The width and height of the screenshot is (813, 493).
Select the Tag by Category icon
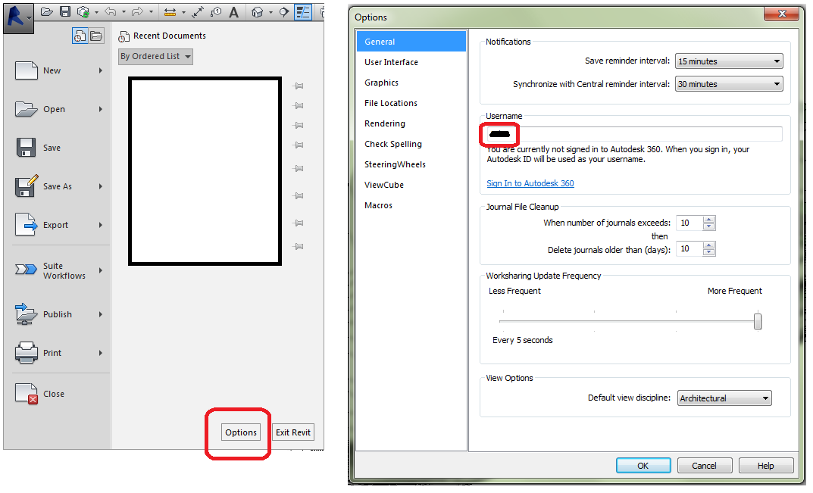216,12
